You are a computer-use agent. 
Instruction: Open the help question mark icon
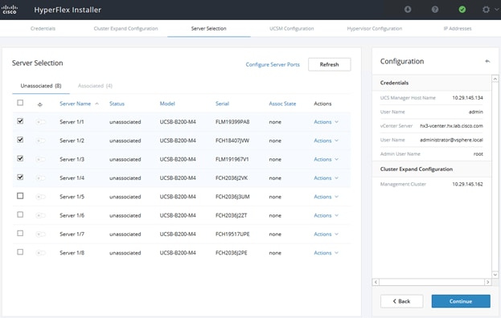(435, 10)
